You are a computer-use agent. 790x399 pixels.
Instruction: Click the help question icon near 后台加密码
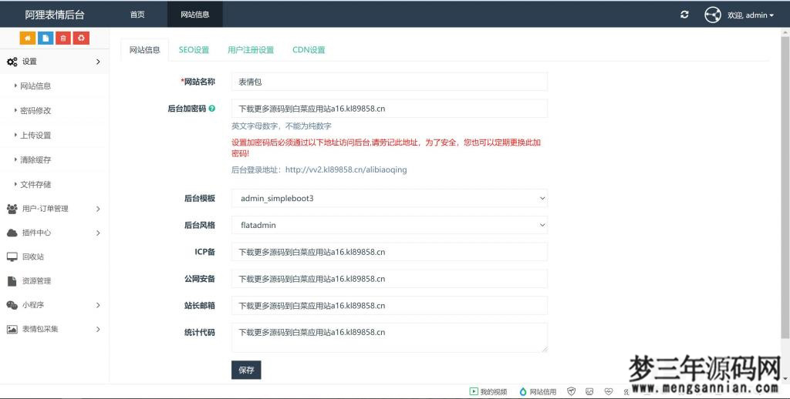point(212,108)
